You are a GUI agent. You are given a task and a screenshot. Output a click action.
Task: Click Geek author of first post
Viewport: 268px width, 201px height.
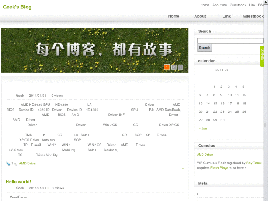20,96
